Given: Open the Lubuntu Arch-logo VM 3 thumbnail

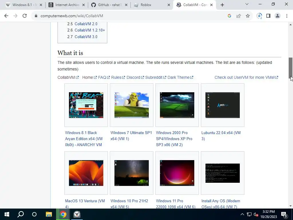Looking at the screenshot, I should click(x=222, y=105).
